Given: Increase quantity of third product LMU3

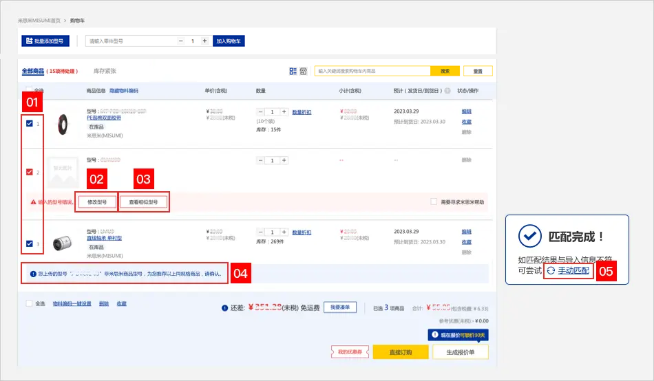Looking at the screenshot, I should tap(284, 232).
